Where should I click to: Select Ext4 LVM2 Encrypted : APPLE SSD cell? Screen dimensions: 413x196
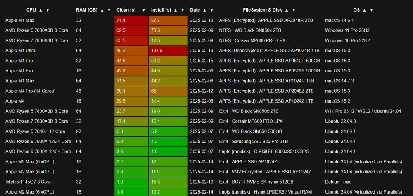coord(265,172)
